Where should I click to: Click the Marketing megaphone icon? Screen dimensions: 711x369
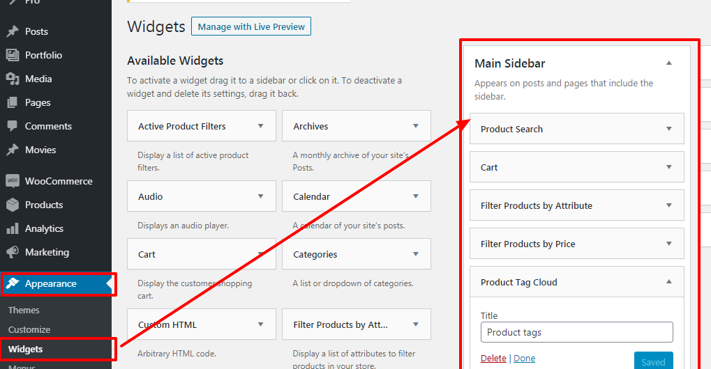(13, 252)
